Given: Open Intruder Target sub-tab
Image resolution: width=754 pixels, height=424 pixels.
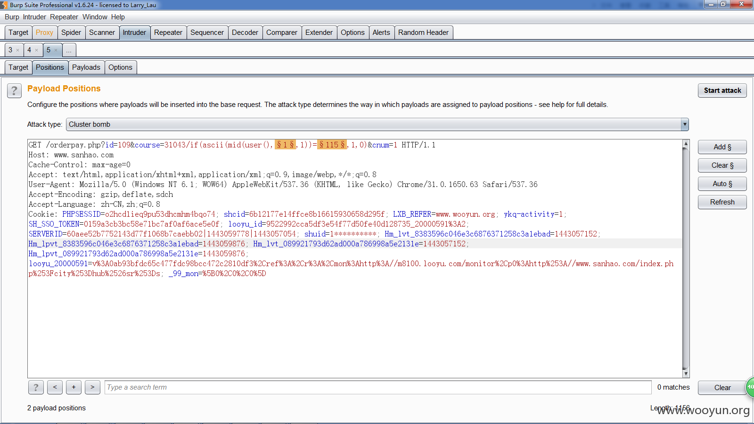Looking at the screenshot, I should 18,67.
